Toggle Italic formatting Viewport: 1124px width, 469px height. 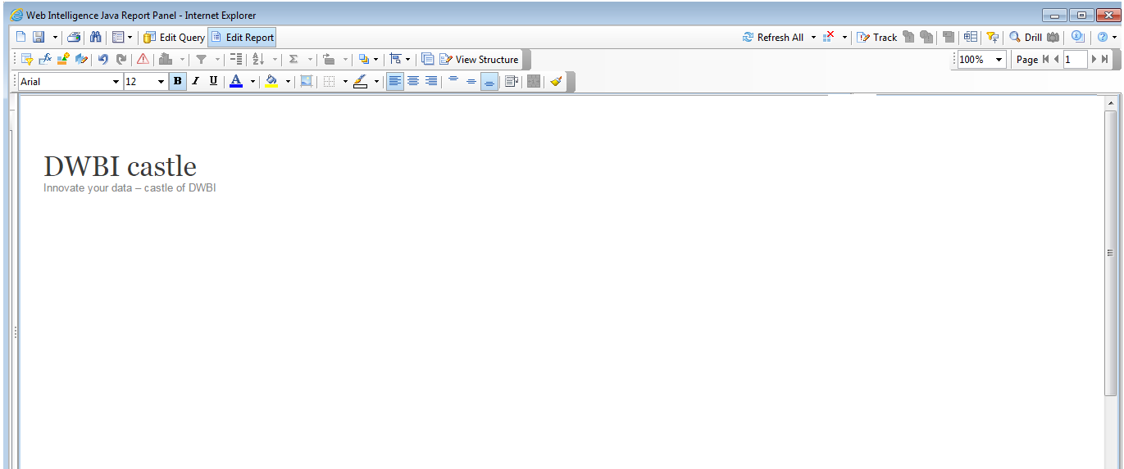[195, 82]
